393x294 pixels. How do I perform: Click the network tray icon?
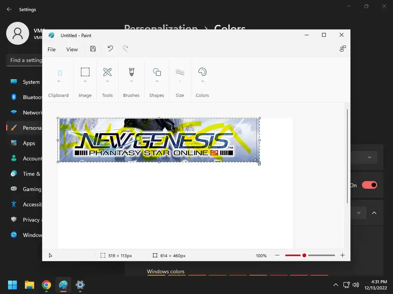[x=347, y=285]
